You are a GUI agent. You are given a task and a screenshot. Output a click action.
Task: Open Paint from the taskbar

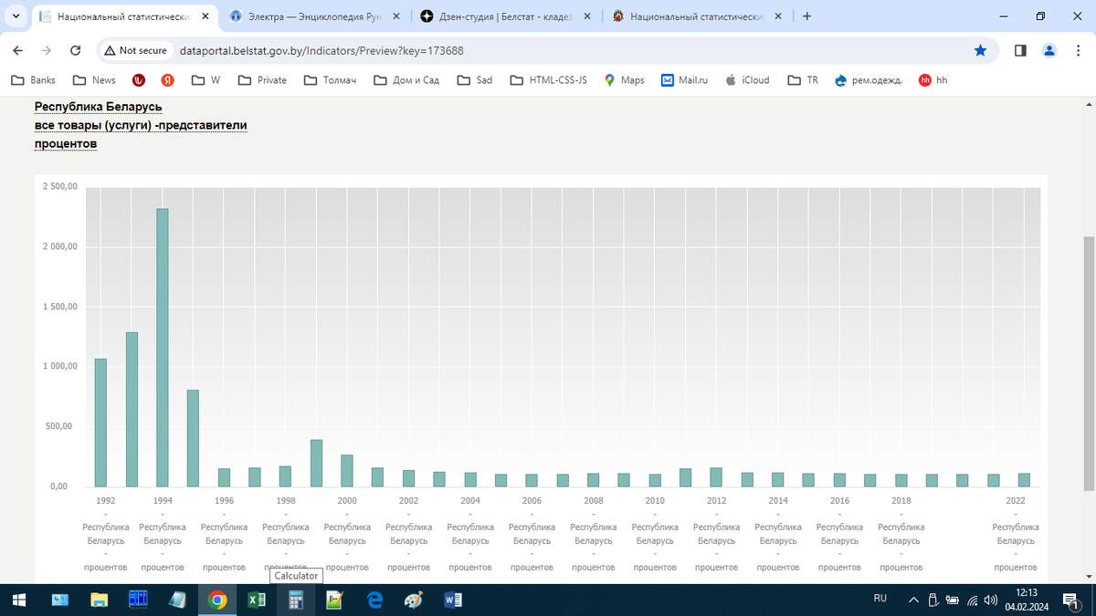(x=414, y=600)
